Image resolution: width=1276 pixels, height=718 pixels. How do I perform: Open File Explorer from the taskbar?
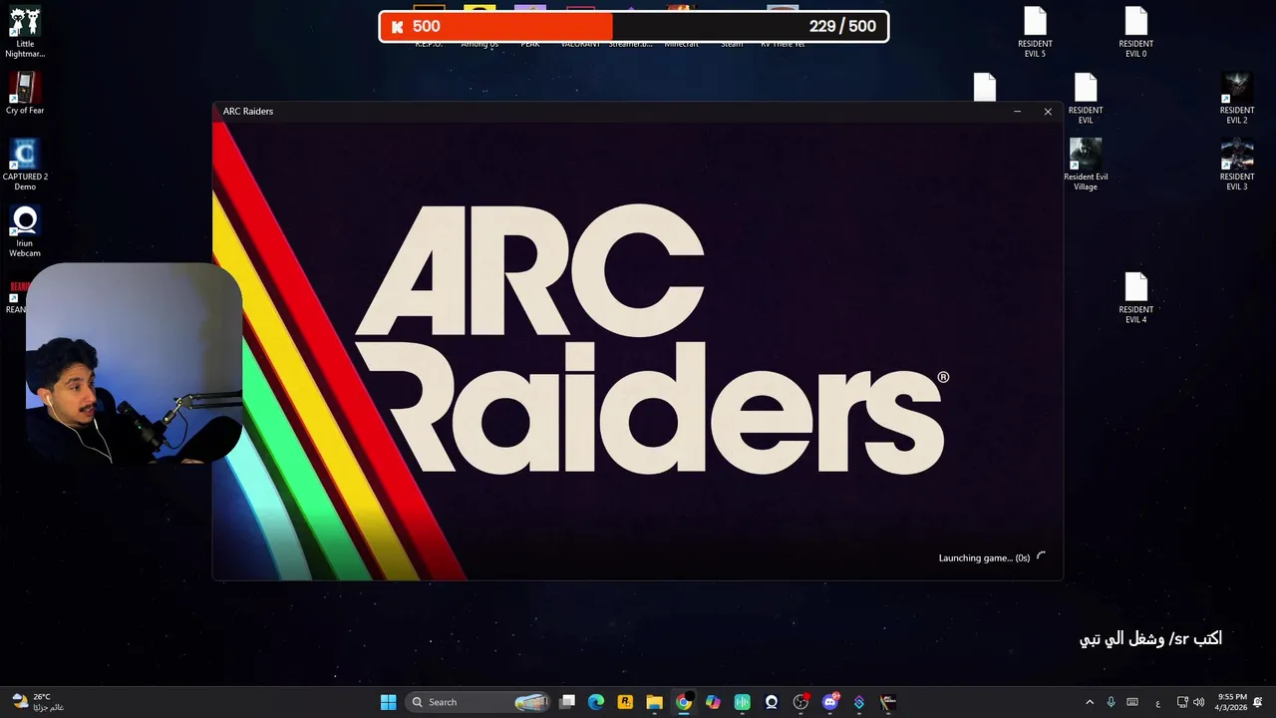[654, 702]
